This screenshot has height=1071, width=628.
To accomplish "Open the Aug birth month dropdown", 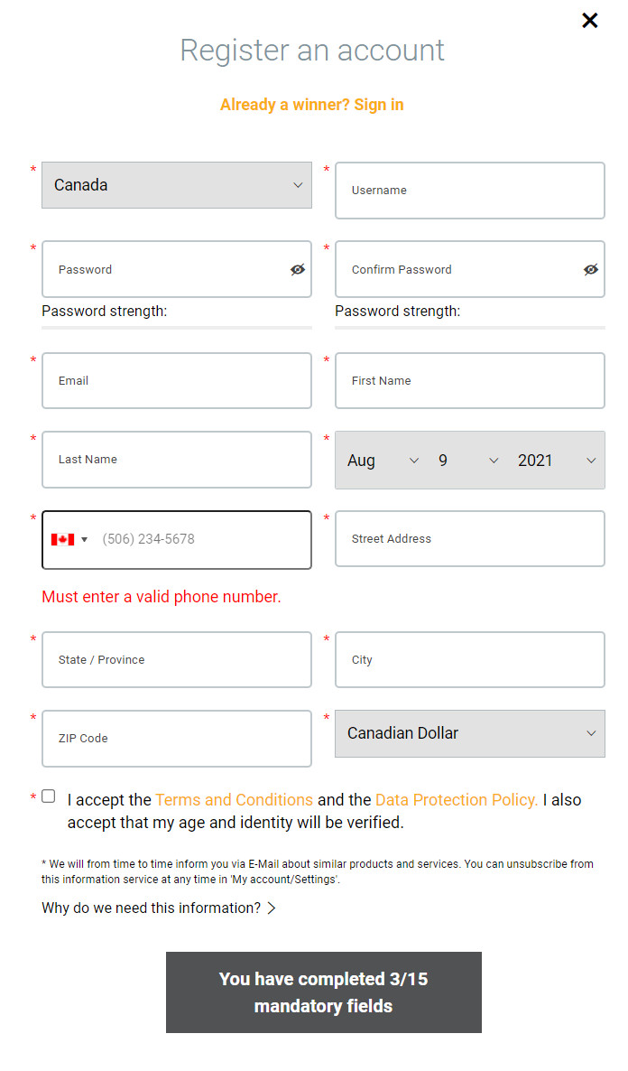I will [383, 461].
